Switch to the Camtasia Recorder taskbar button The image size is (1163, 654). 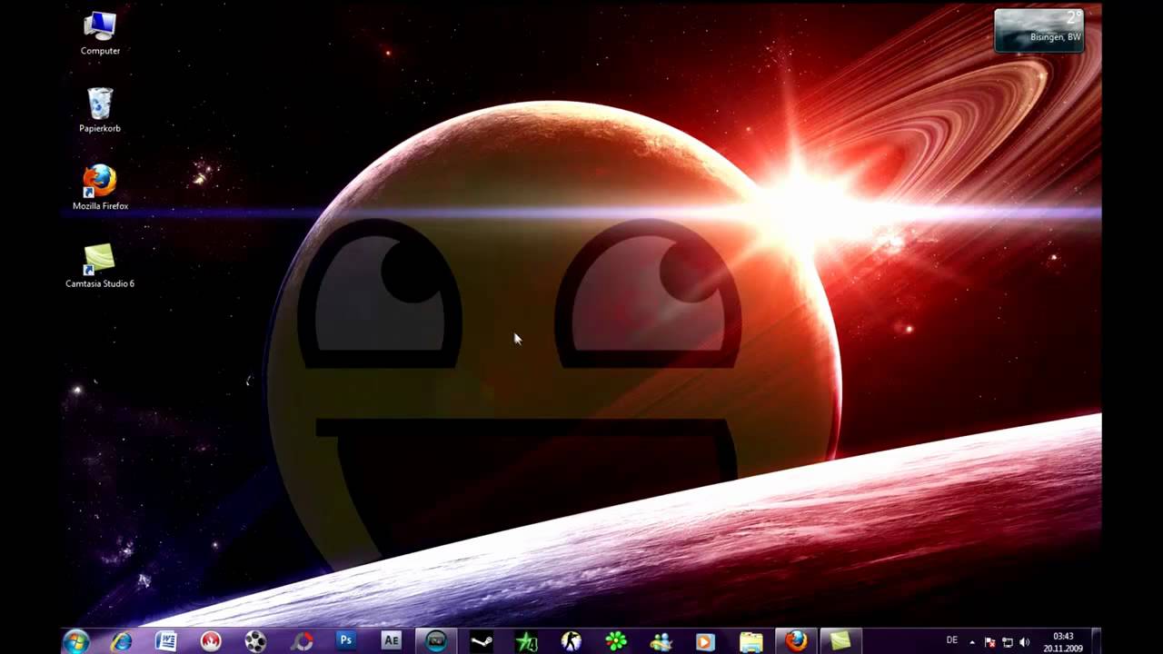coord(436,641)
